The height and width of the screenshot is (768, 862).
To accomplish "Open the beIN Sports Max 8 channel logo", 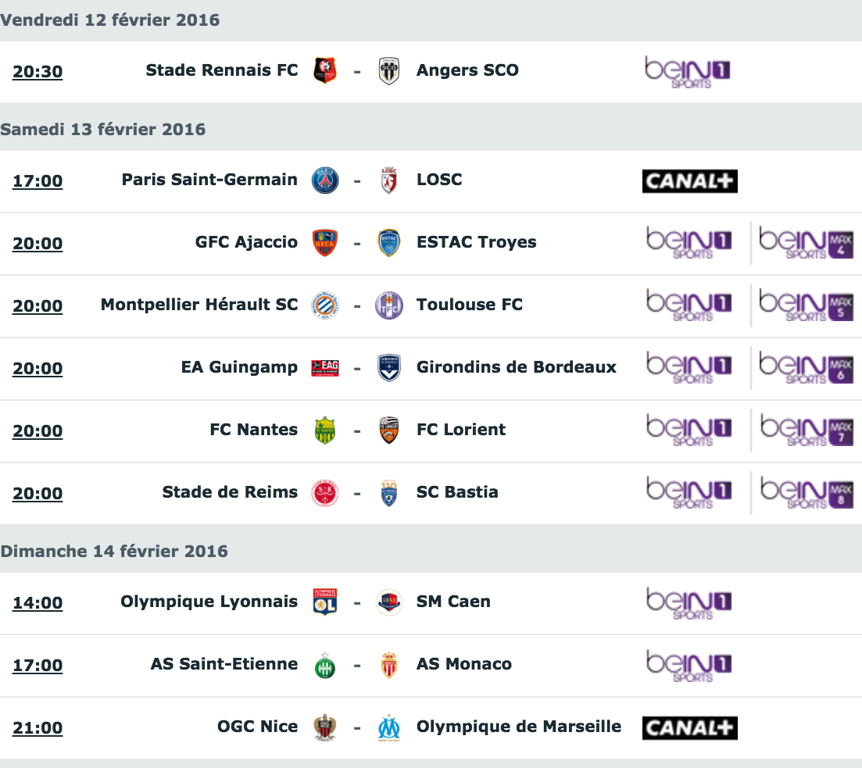I will (806, 492).
